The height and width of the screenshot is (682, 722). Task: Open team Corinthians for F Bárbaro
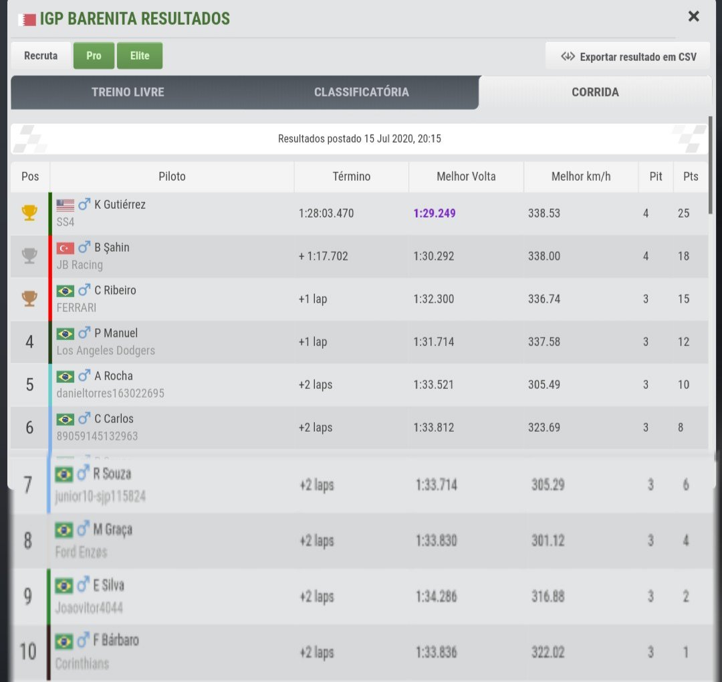pos(82,664)
